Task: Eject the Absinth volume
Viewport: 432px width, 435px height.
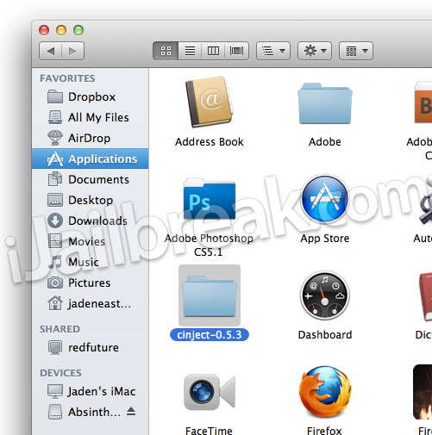Action: click(x=131, y=412)
